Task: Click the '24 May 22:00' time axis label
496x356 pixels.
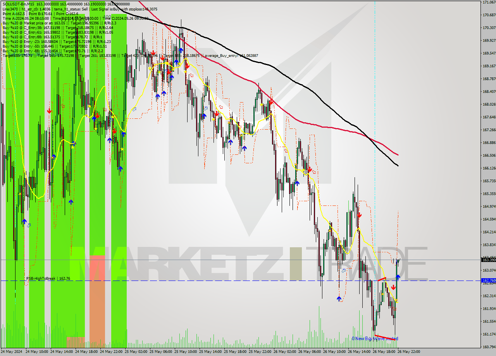Action: (112, 352)
